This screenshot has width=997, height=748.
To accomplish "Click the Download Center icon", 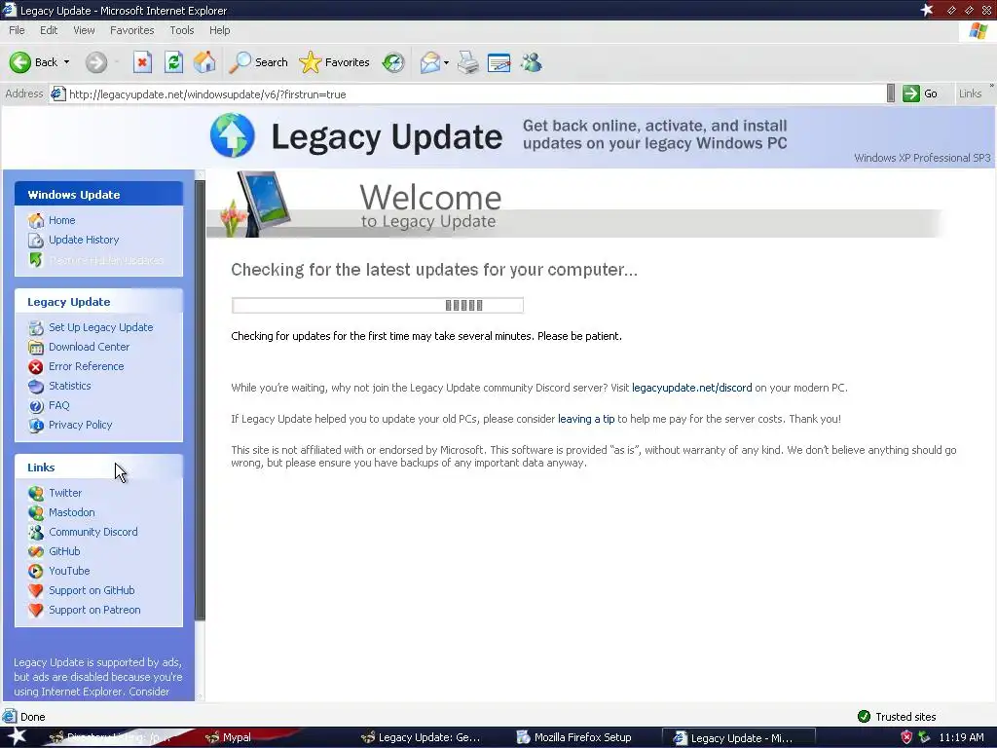I will point(36,348).
